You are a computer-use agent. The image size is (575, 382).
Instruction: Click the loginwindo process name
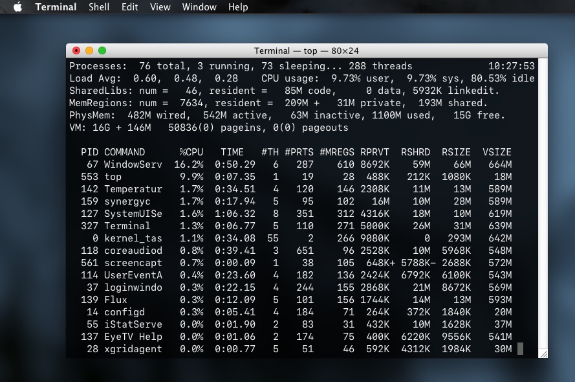(x=133, y=287)
